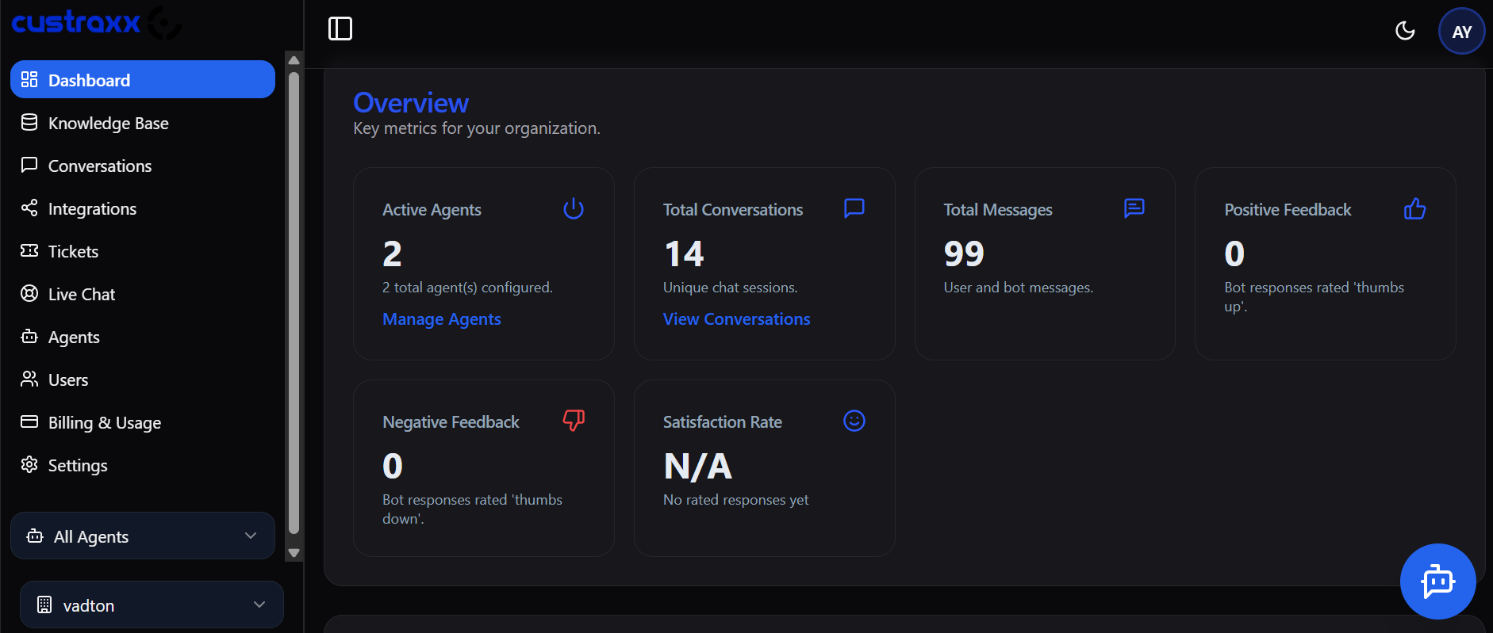Click the building icon beside vadton
1493x633 pixels.
point(44,604)
